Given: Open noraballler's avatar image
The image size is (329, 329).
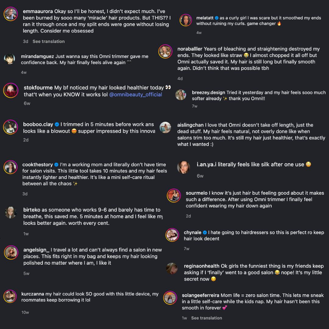Looking at the screenshot, I should point(165,51).
